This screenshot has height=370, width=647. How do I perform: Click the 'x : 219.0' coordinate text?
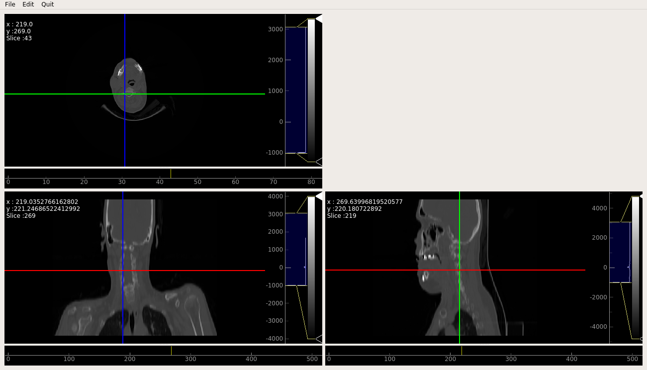[19, 24]
